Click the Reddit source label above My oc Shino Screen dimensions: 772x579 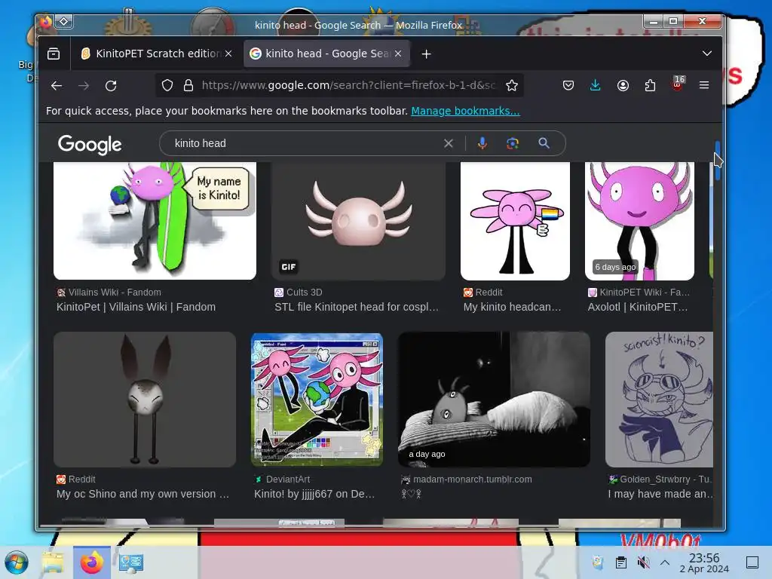pos(81,479)
